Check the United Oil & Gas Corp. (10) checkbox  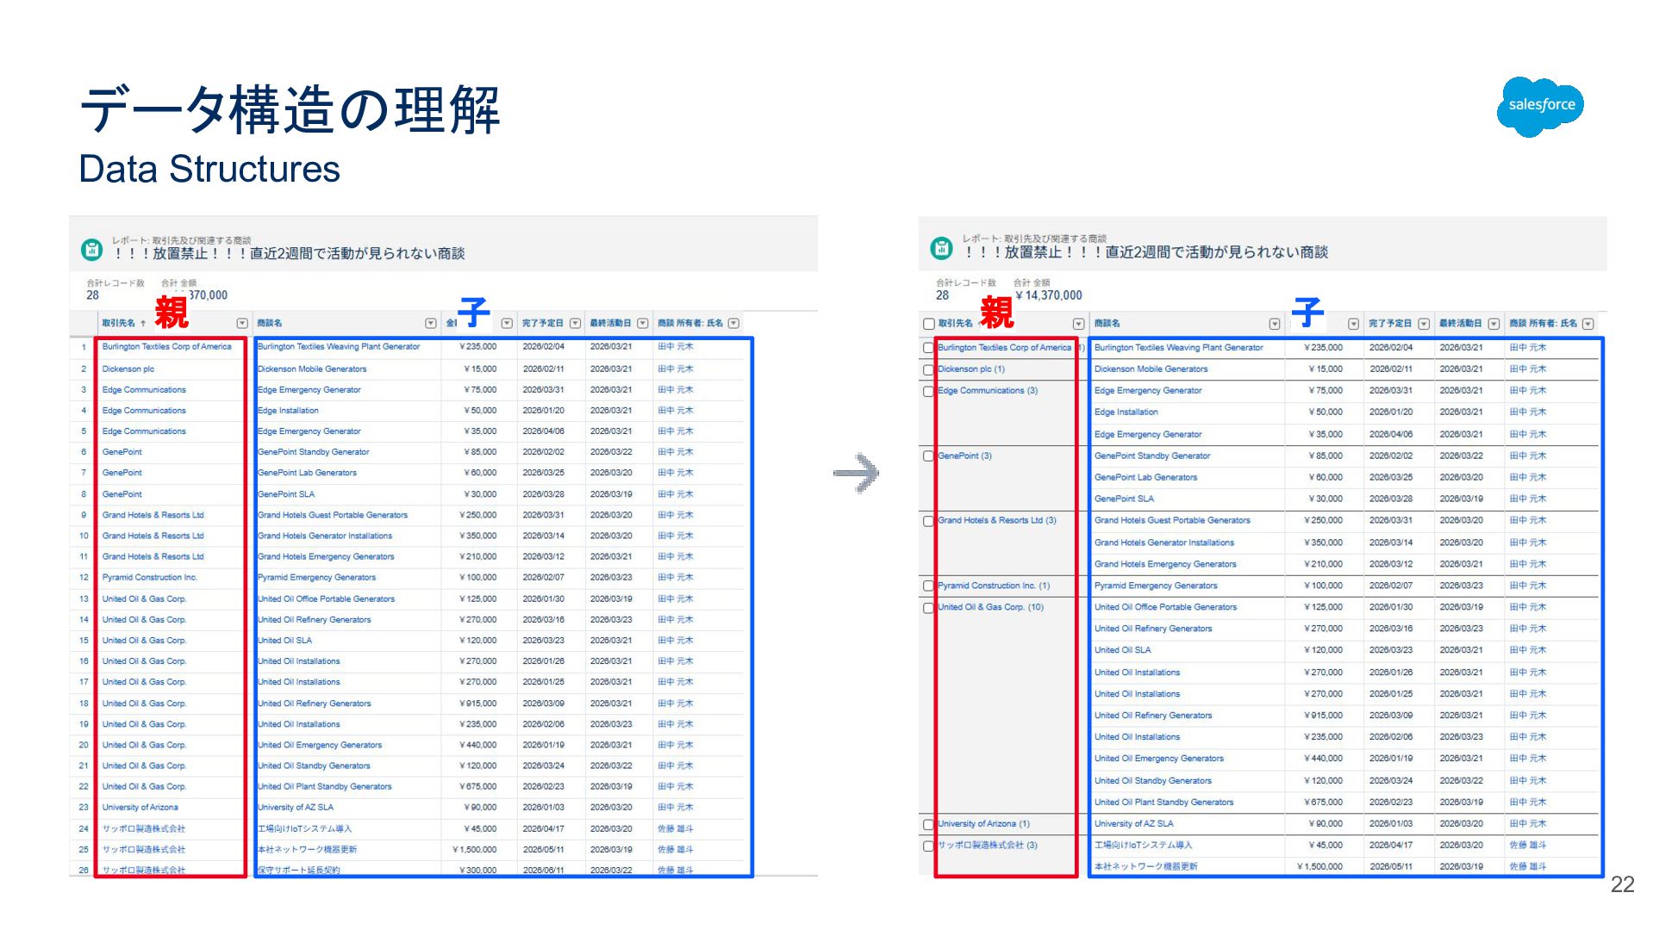pos(928,608)
